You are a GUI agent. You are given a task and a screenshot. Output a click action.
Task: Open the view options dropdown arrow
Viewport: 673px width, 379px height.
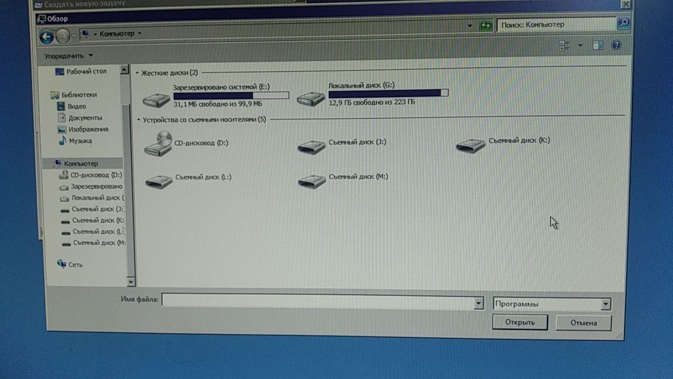tap(580, 46)
